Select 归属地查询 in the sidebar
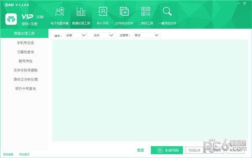The width and height of the screenshot is (252, 158). point(25,52)
